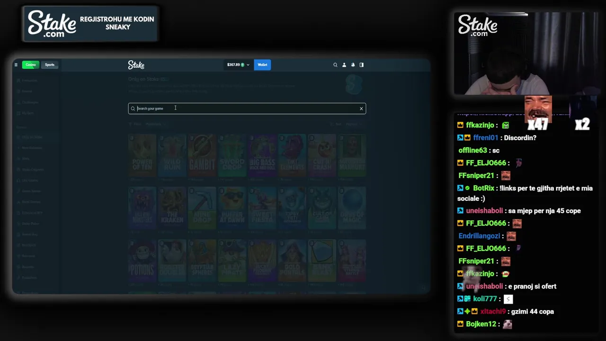Open the Tipsy Yeti game thumbnail
The image size is (606, 341).
pos(292,208)
